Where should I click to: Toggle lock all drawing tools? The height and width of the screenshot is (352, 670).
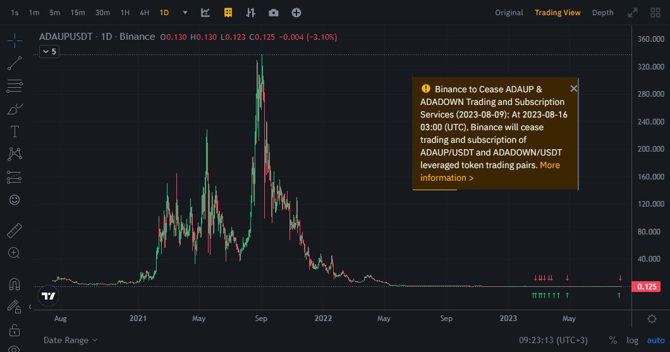[x=15, y=330]
